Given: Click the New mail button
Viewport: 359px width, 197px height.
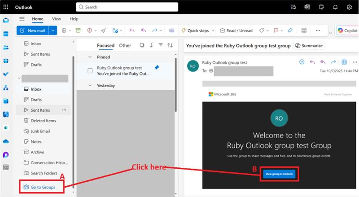Looking at the screenshot, I should 32,31.
